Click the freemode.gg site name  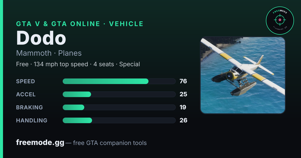(40, 143)
